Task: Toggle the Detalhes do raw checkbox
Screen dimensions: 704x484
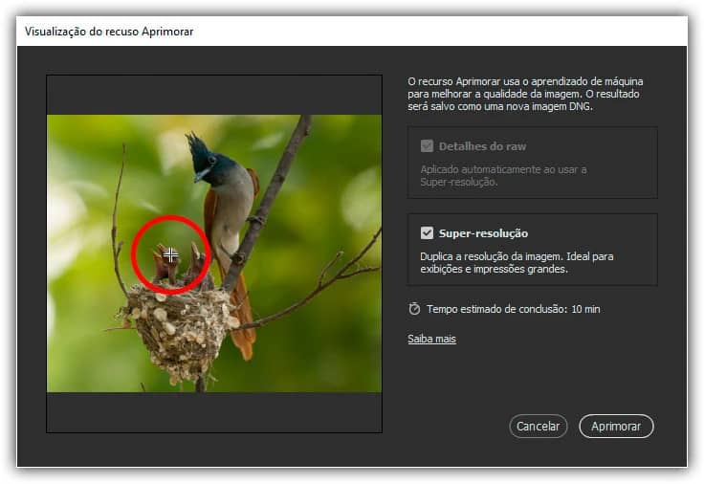Action: tap(427, 146)
